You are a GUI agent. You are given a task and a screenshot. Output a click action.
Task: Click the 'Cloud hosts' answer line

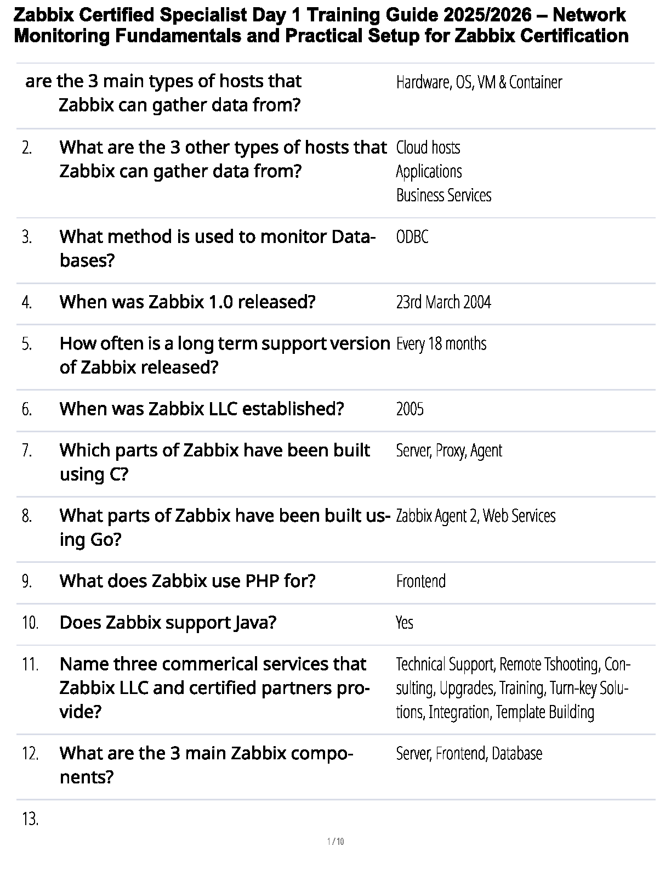click(x=428, y=148)
